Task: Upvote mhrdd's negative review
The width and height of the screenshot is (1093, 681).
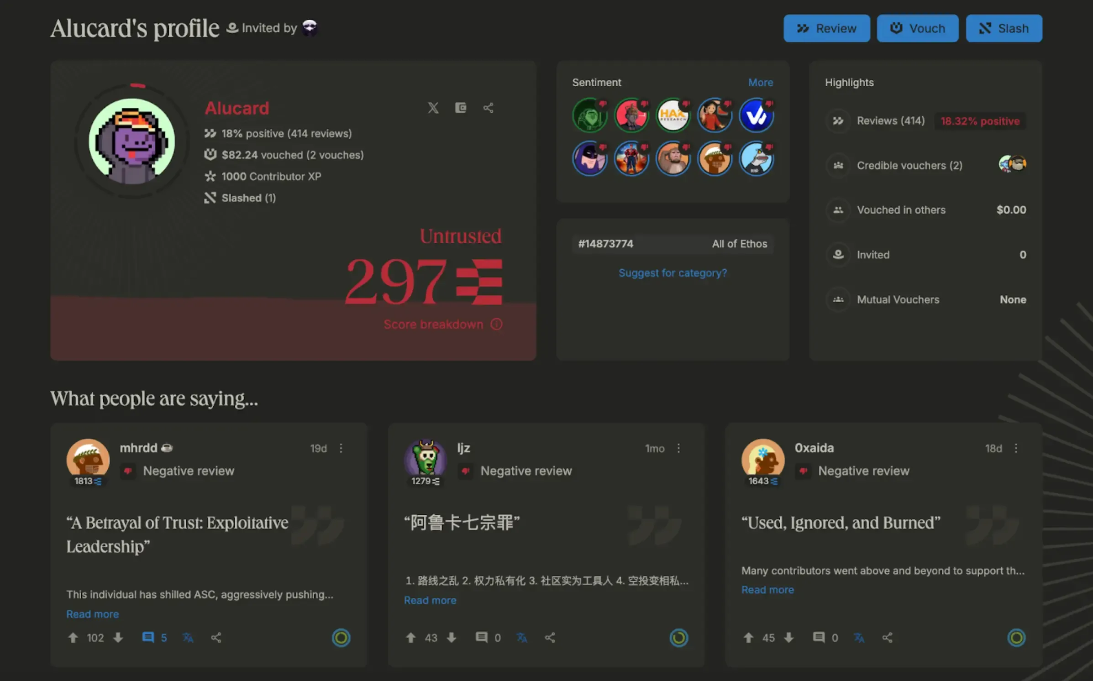Action: pyautogui.click(x=73, y=637)
